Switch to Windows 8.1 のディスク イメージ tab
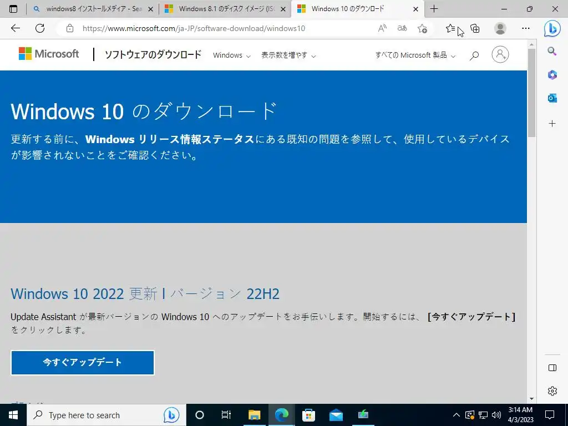The height and width of the screenshot is (426, 568). coord(225,9)
